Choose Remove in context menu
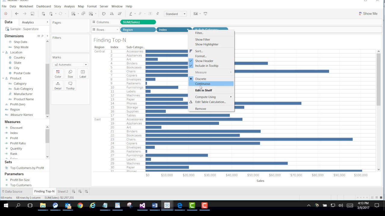 (211, 109)
